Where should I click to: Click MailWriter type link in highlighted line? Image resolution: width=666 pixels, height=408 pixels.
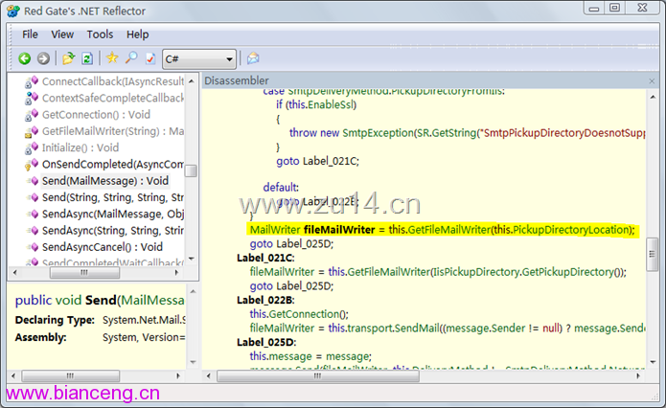pyautogui.click(x=275, y=230)
